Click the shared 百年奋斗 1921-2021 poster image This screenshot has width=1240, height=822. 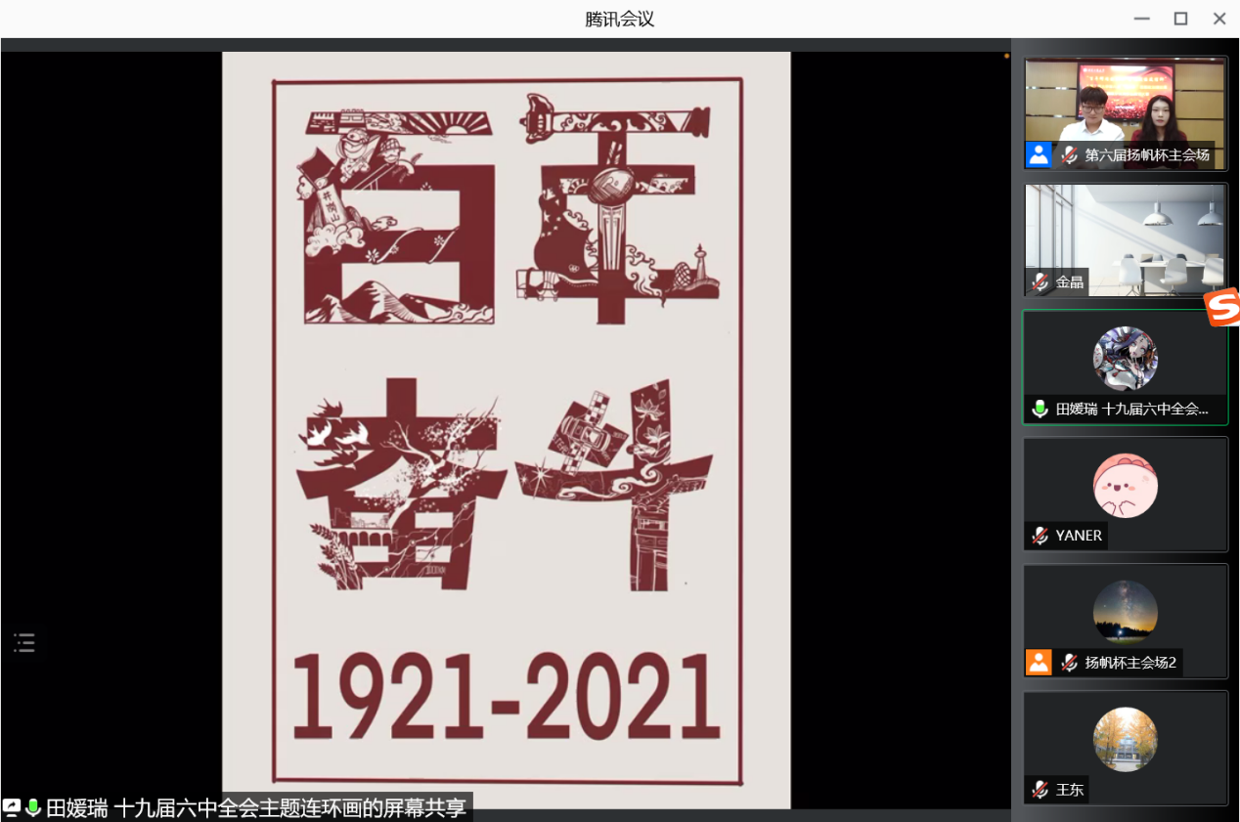(506, 430)
